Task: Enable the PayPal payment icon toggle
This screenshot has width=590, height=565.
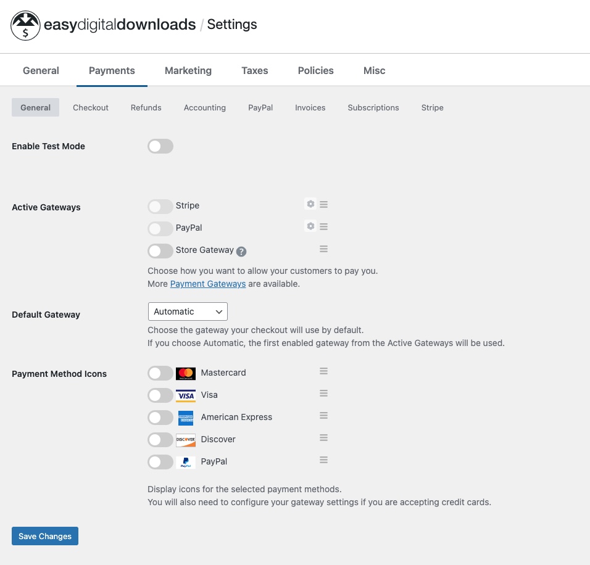Action: point(160,463)
